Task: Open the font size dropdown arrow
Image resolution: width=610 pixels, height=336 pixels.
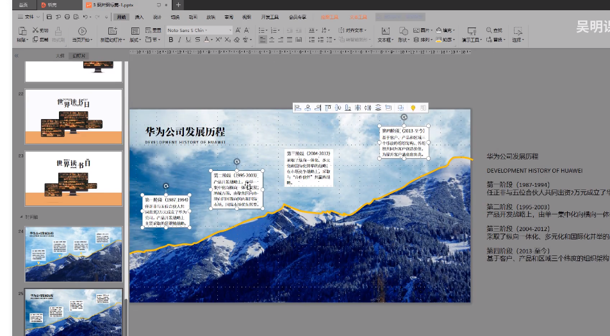Action: click(230, 30)
